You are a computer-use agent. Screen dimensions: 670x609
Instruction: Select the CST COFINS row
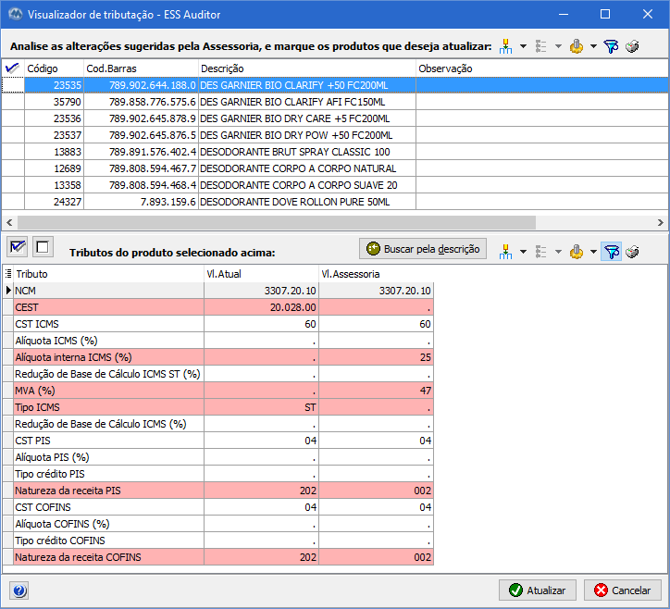(218, 507)
